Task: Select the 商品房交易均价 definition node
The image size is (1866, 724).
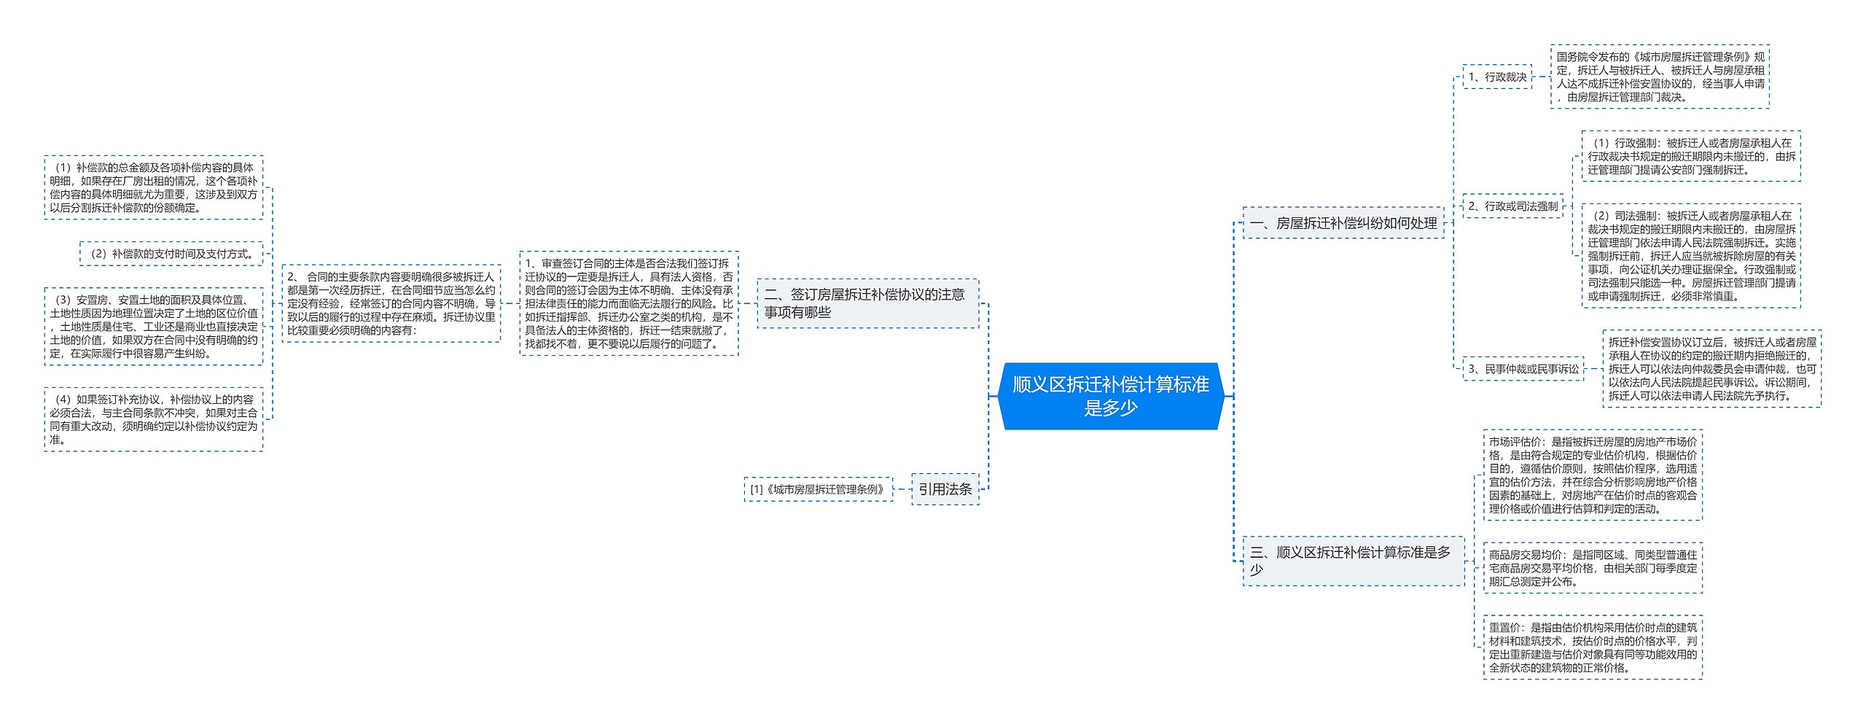Action: click(1593, 568)
